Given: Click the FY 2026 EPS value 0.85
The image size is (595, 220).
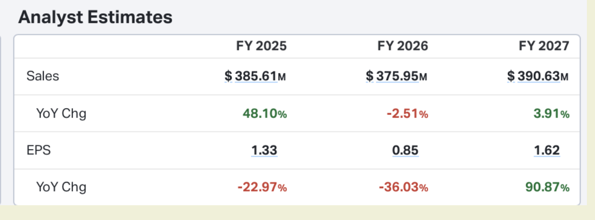Looking at the screenshot, I should pos(405,150).
